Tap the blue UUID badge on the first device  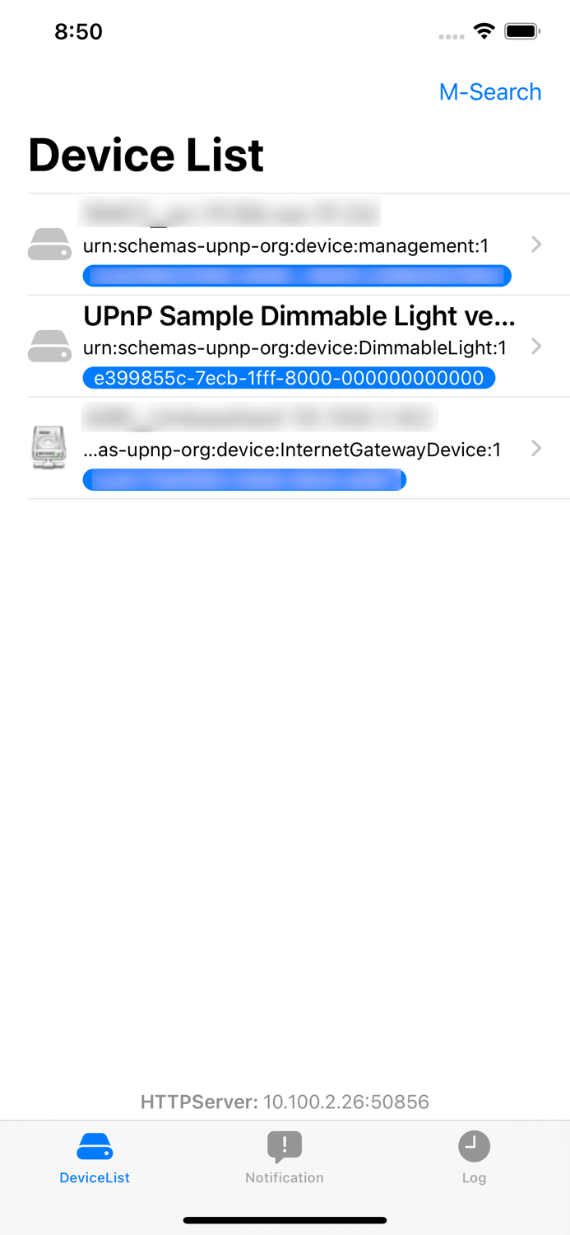click(x=296, y=275)
